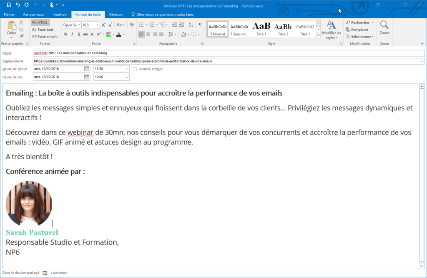Image resolution: width=427 pixels, height=278 pixels.
Task: Open the start date calendar picker
Action: tap(87, 69)
